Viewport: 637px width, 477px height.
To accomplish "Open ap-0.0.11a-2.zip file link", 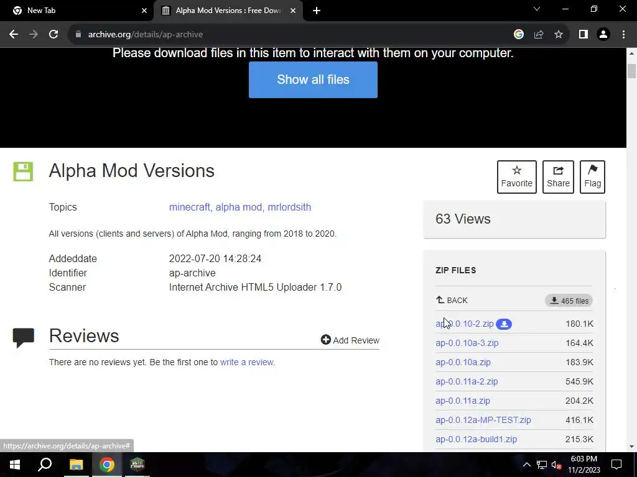I will click(467, 382).
